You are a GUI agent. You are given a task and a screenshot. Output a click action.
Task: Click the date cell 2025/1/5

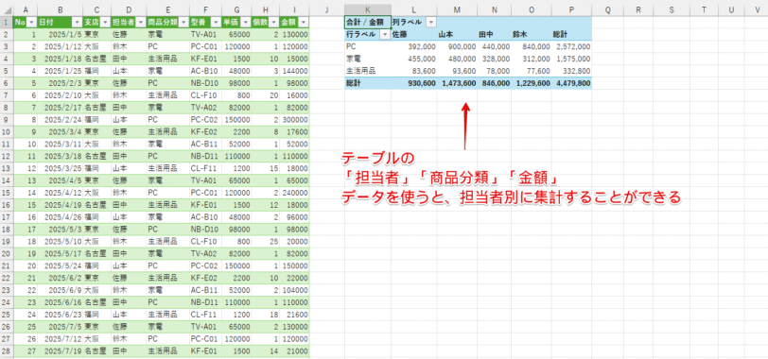coord(61,34)
